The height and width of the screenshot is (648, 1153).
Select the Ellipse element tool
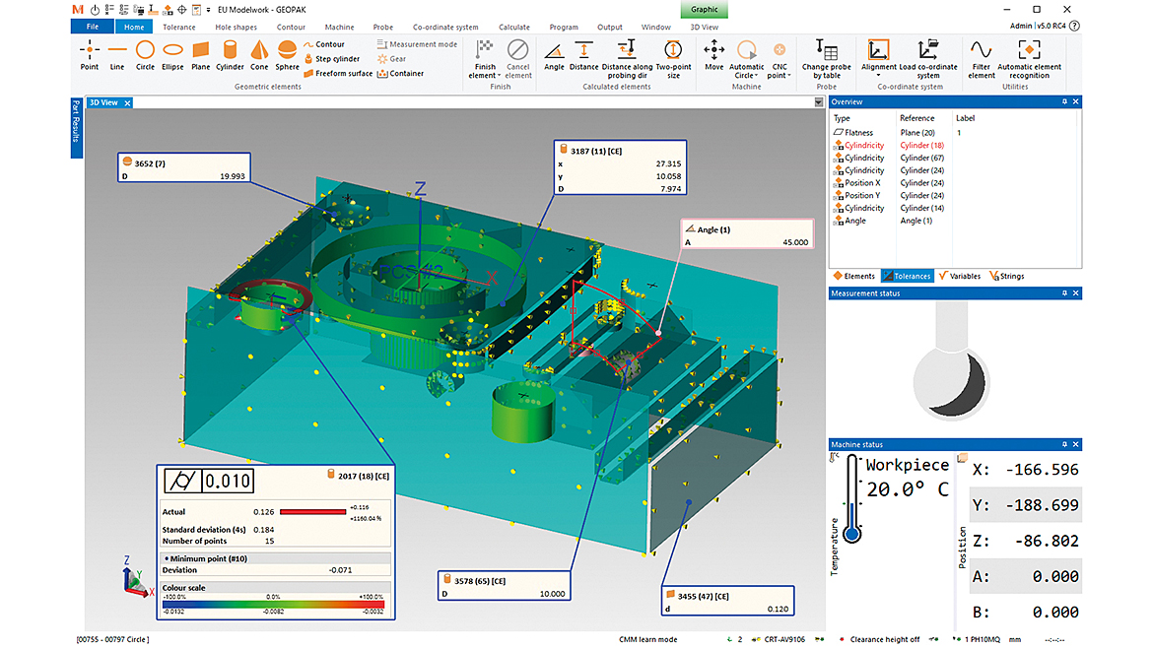(x=172, y=56)
